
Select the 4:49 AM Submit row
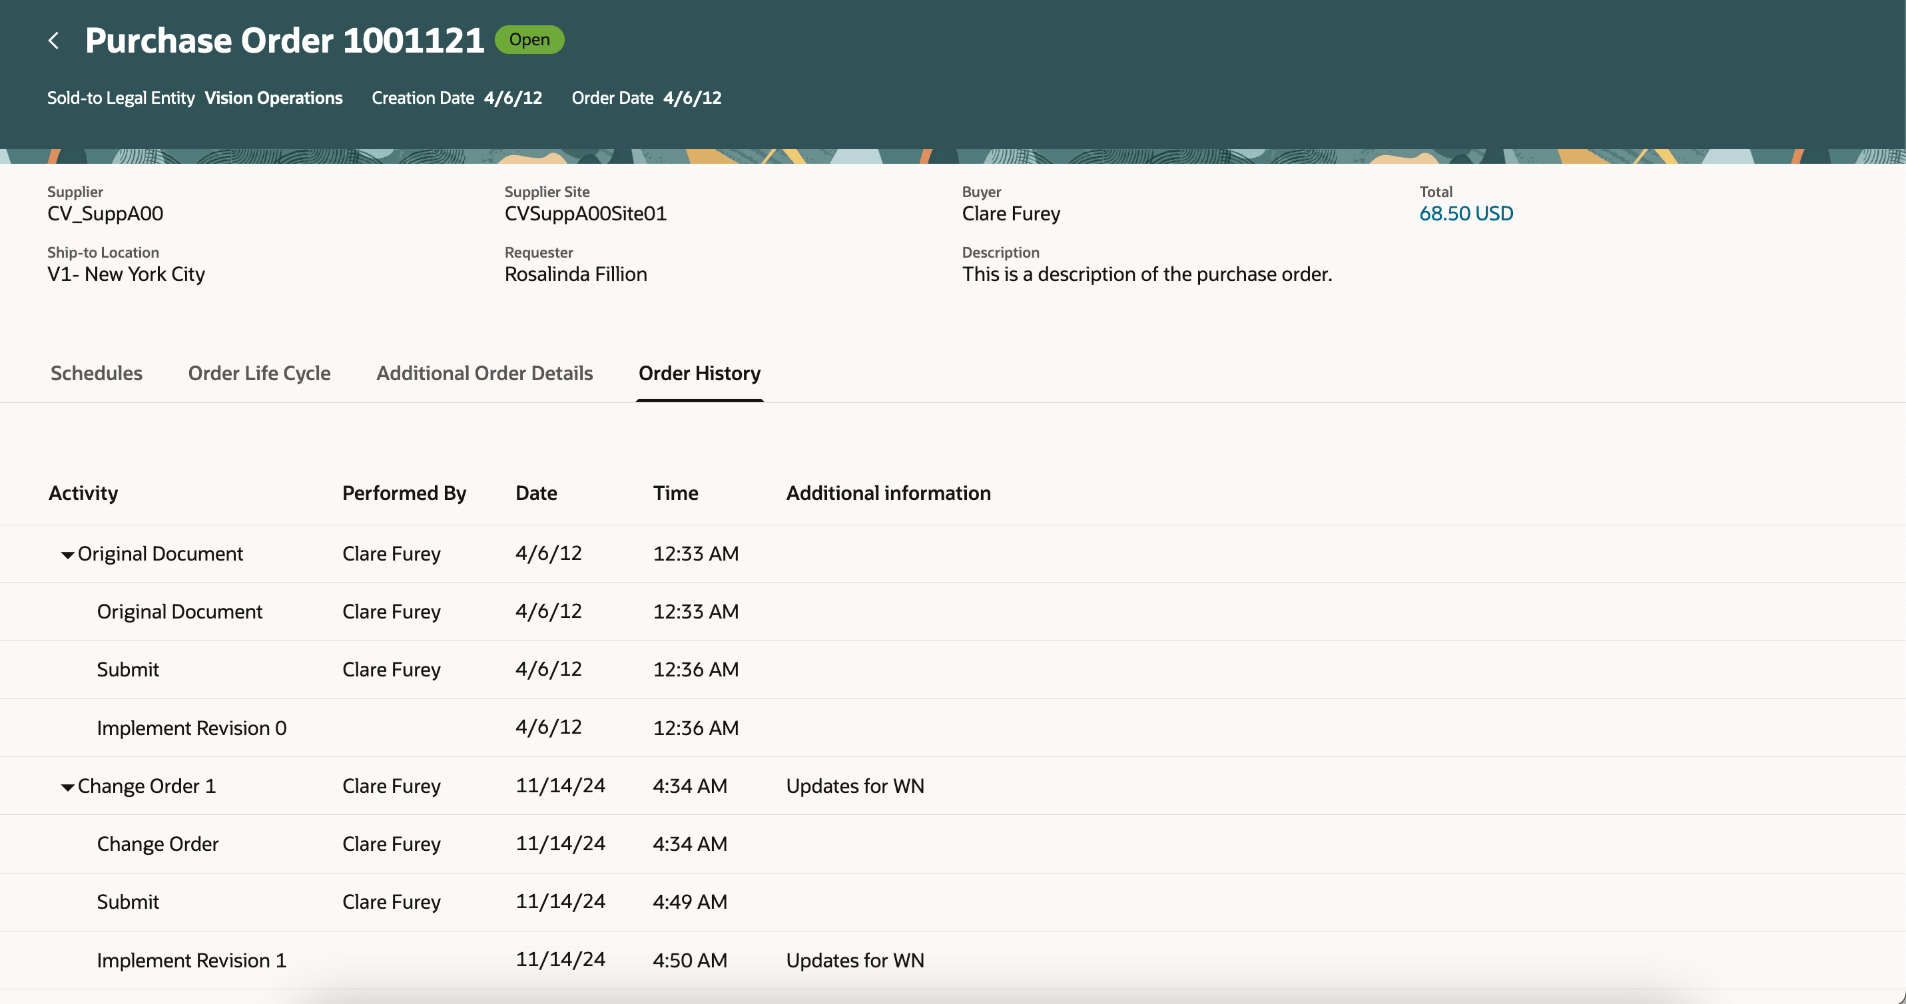coord(128,902)
